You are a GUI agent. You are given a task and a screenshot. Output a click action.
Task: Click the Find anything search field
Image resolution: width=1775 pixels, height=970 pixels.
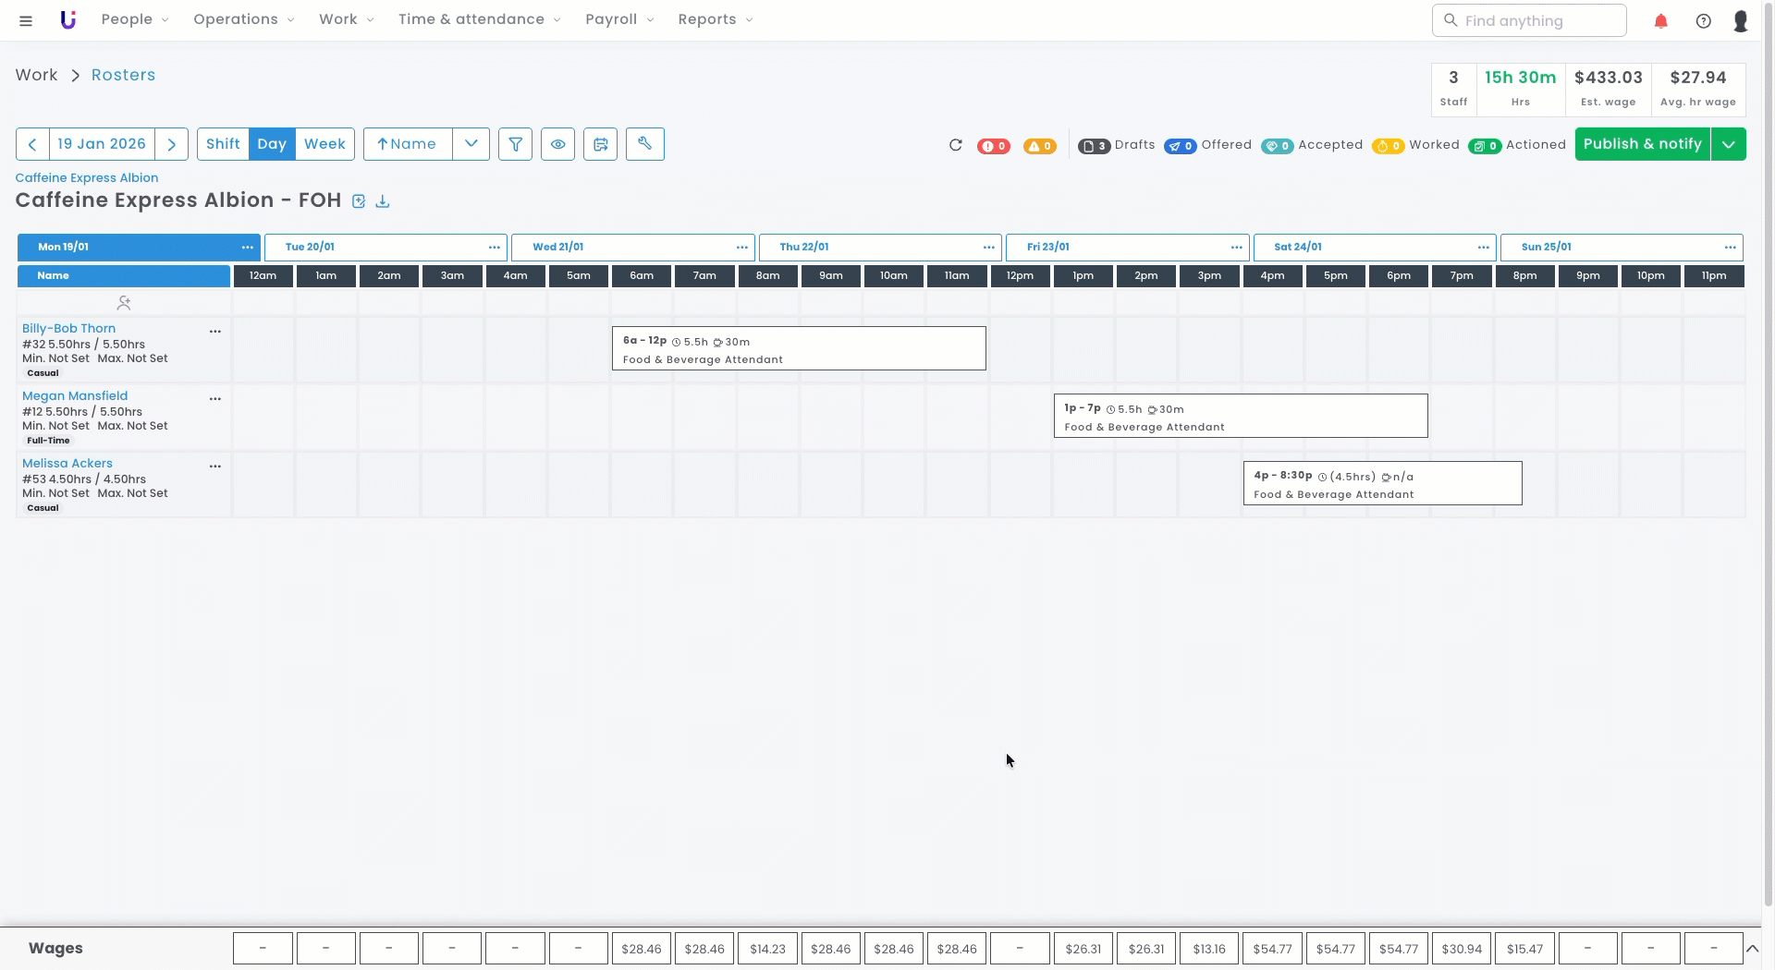coord(1539,20)
